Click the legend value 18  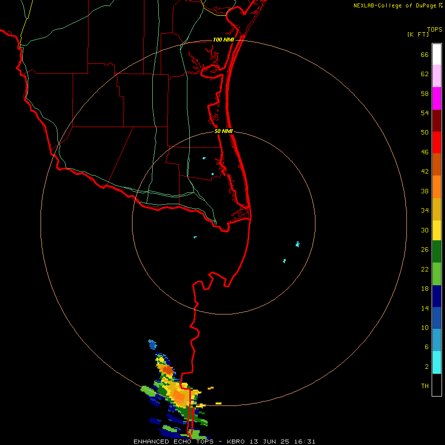(425, 289)
